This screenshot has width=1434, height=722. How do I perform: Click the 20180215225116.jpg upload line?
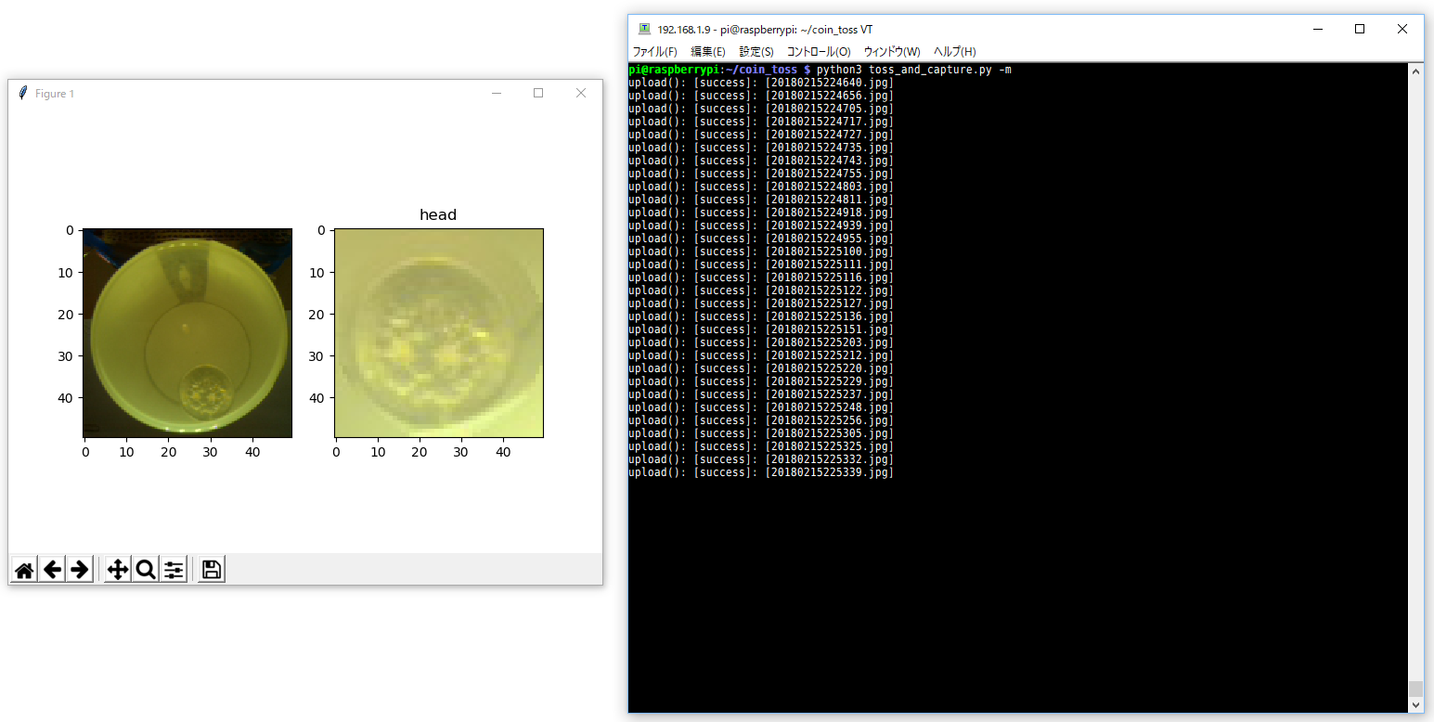(x=761, y=277)
